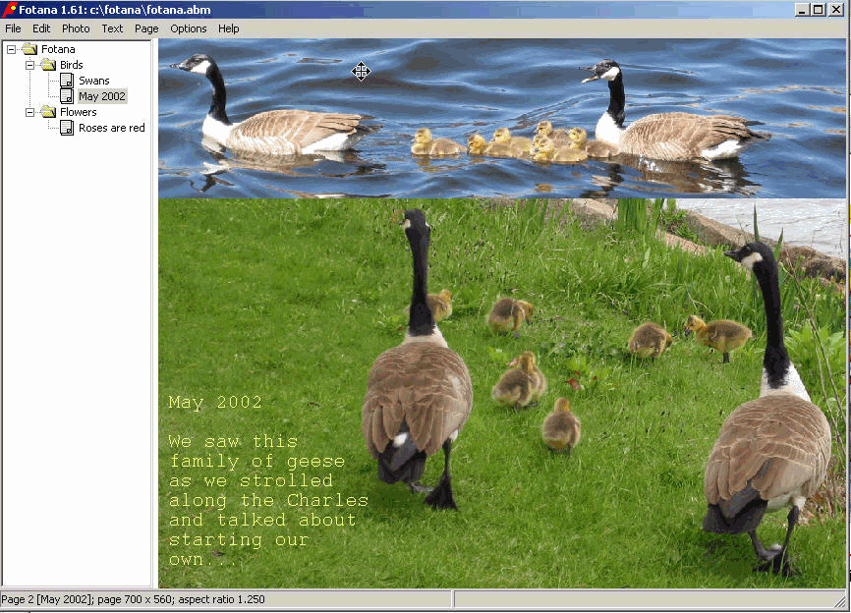
Task: Click the Fotana root folder icon
Action: [29, 49]
